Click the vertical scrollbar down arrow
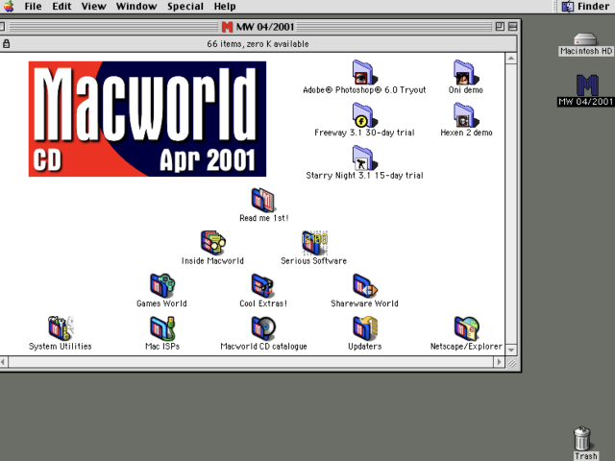The image size is (615, 461). point(510,350)
